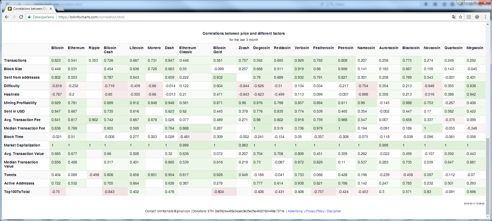Click the Auroracoin column header

[x=388, y=48]
